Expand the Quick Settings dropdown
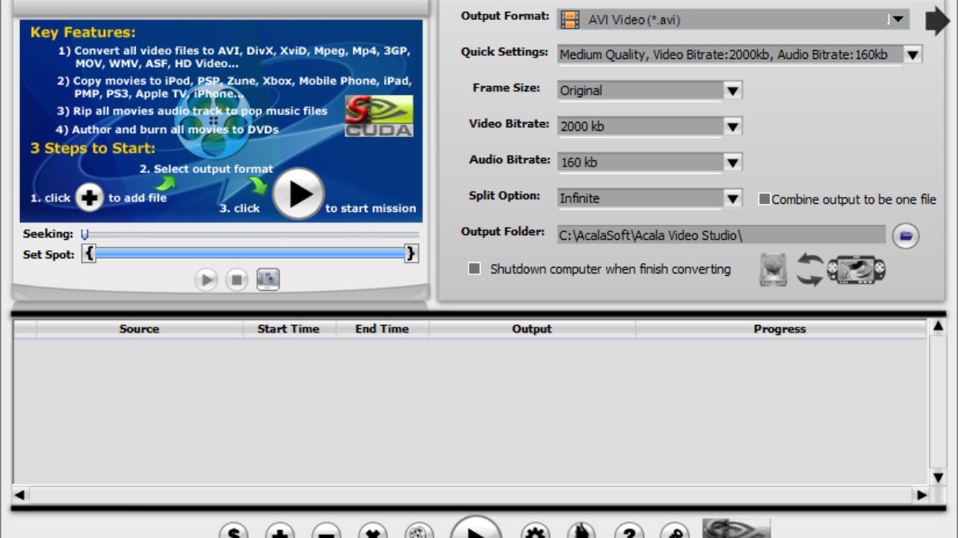This screenshot has width=958, height=538. [x=912, y=55]
